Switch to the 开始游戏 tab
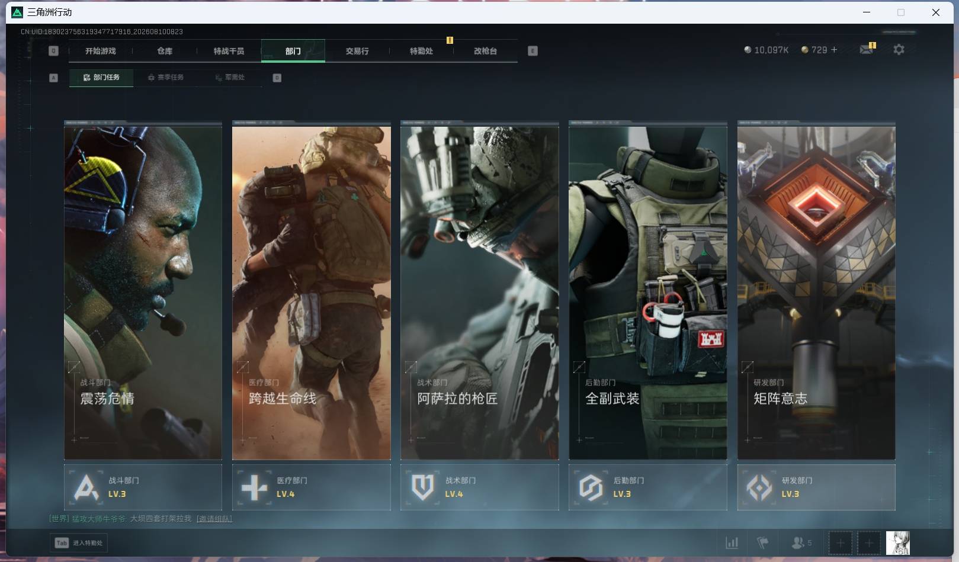Image resolution: width=959 pixels, height=562 pixels. pos(101,51)
